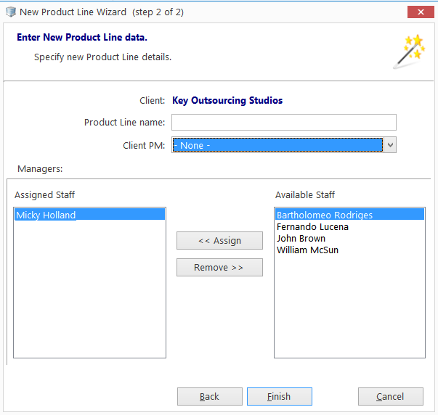438x415 pixels.
Task: Click the 'Enter New Product Line data.' heading
Action: (x=82, y=37)
